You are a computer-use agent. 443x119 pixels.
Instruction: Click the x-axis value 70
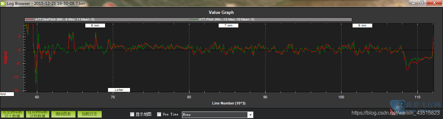[113, 97]
